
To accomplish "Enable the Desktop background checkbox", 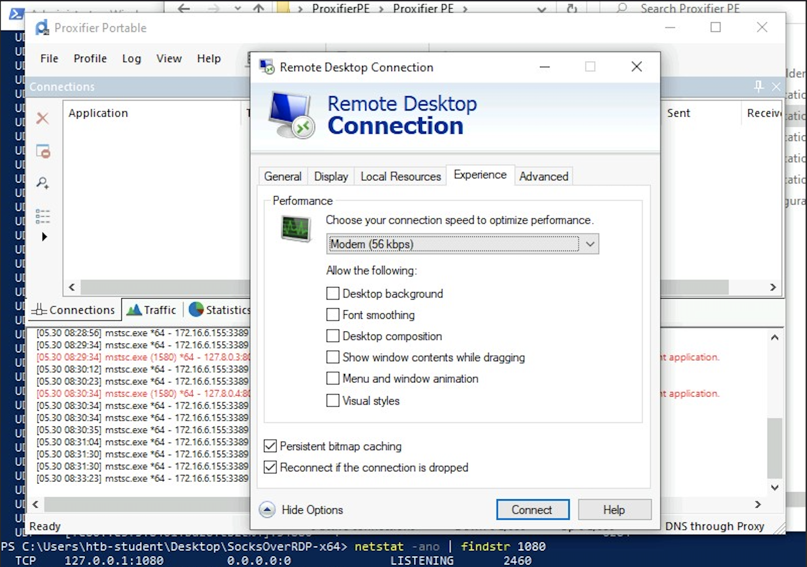I will [x=333, y=293].
